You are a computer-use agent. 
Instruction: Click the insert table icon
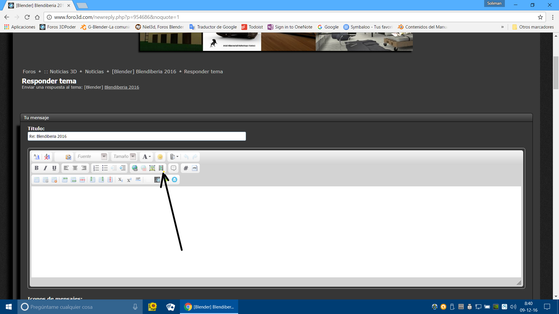[x=37, y=180]
